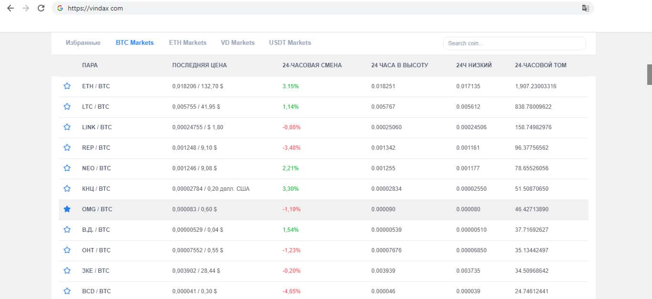The image size is (652, 299).
Task: Click the browser back arrow
Action: 11,8
